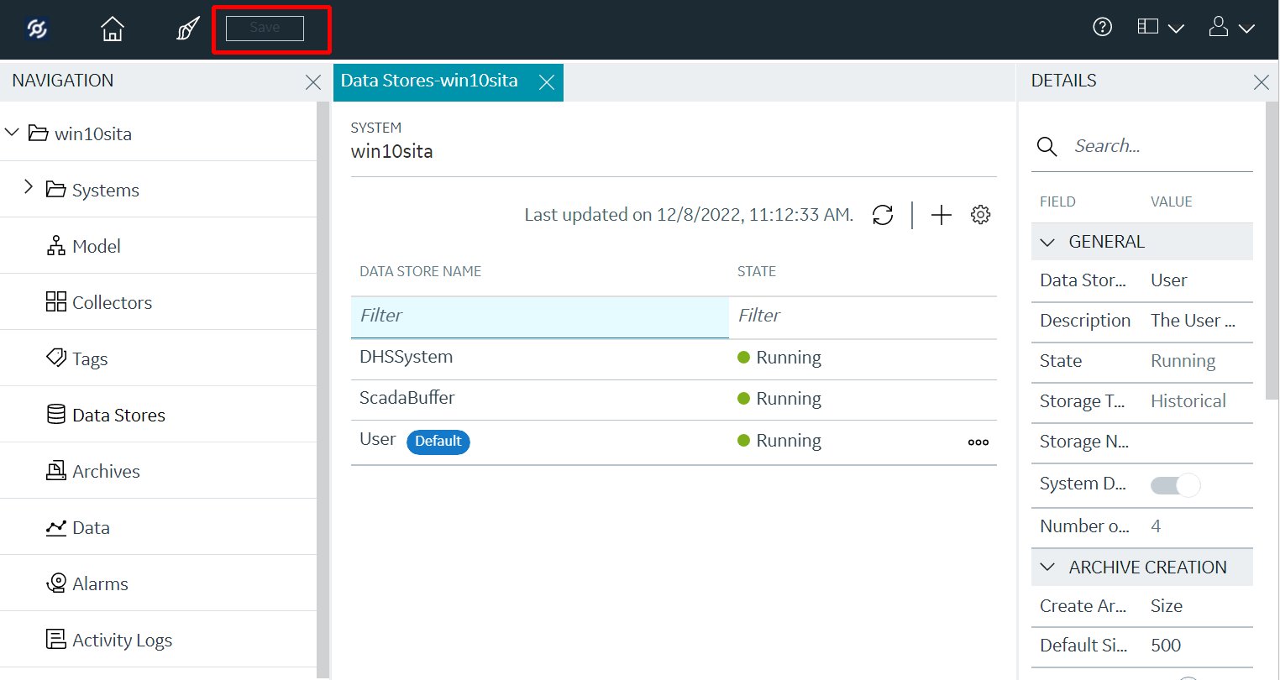
Task: Click the Collectors grid icon
Action: click(x=56, y=301)
